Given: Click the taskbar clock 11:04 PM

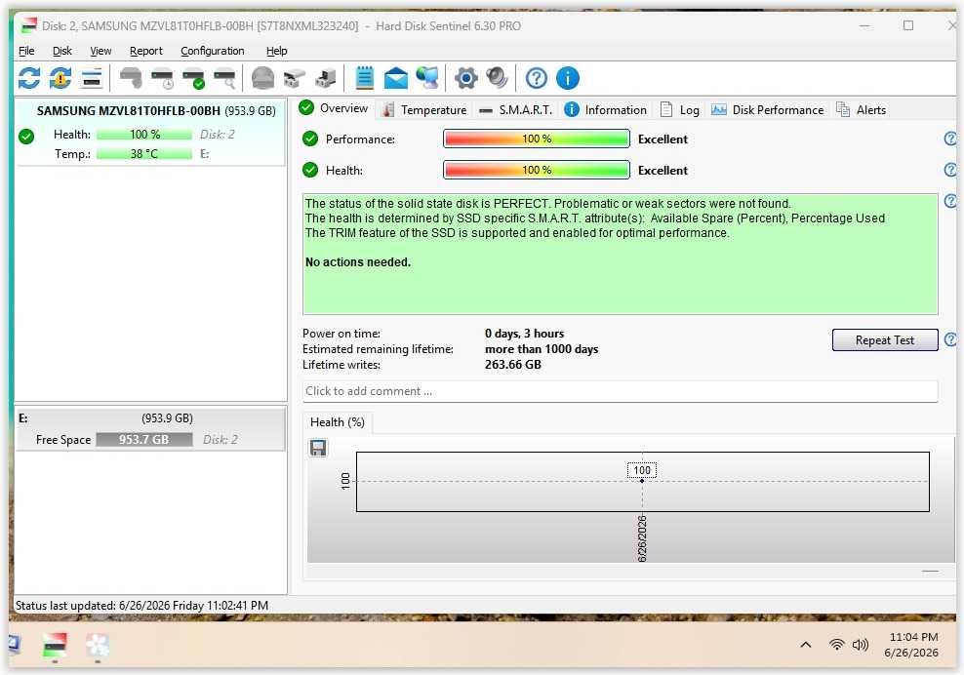Looking at the screenshot, I should point(913,637).
